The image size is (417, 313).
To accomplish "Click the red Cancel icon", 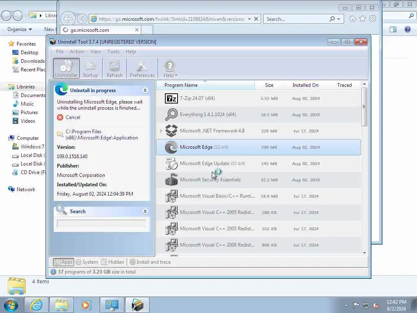I will [60, 117].
